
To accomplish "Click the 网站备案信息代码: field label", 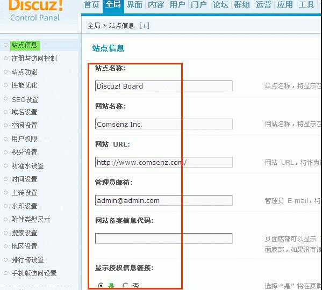I will [125, 221].
